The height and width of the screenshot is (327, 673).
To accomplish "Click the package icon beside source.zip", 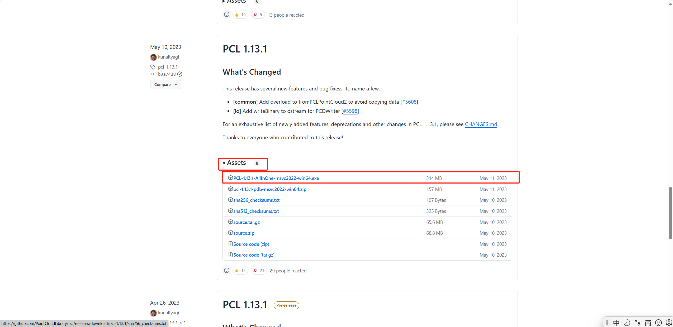I will (x=230, y=233).
